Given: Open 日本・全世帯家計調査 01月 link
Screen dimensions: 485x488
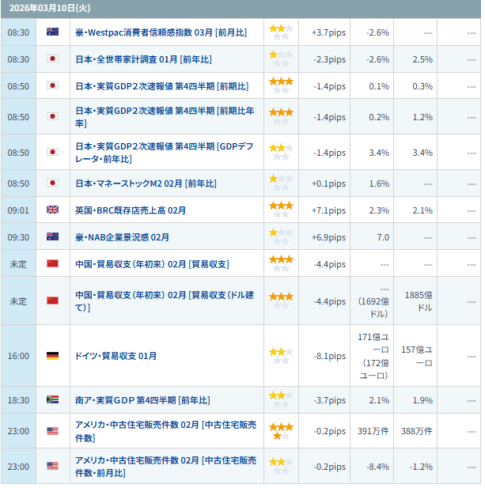Looking at the screenshot, I should (x=143, y=59).
